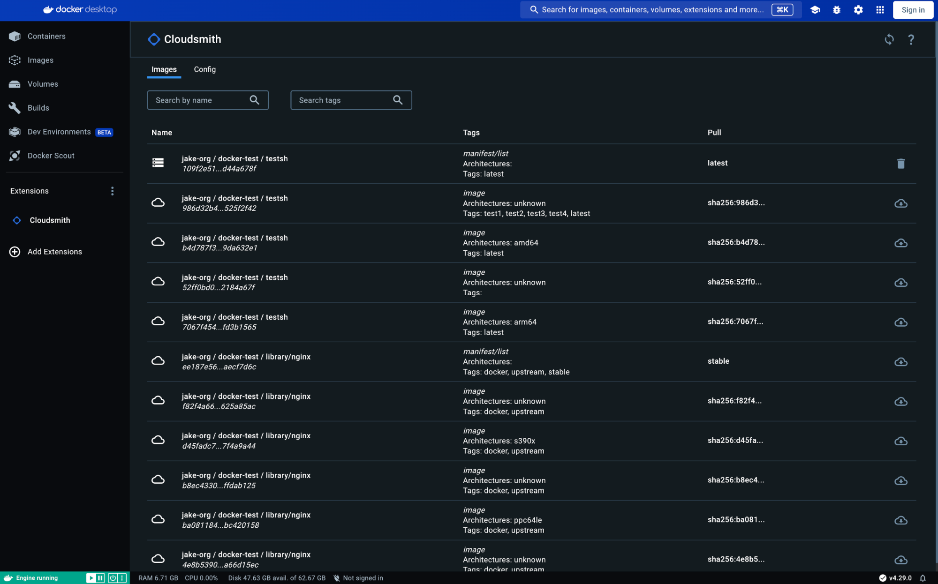Image resolution: width=938 pixels, height=584 pixels.
Task: Pull image sha256:7067f via cloud download
Action: [x=901, y=322]
